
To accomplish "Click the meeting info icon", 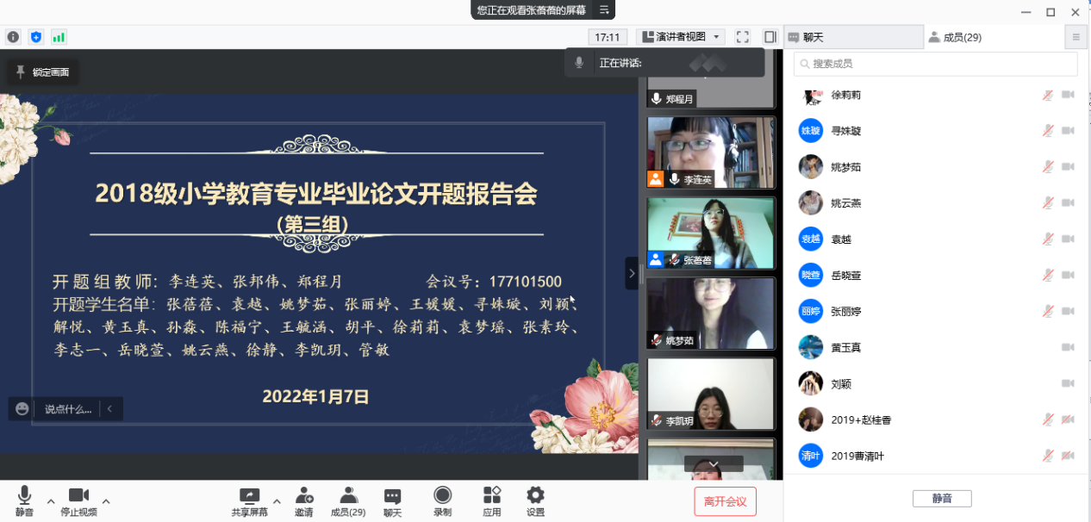I will tap(13, 37).
